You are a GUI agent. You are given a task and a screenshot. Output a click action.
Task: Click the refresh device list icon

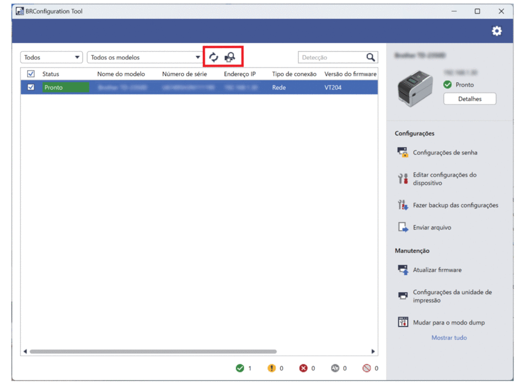(x=213, y=57)
